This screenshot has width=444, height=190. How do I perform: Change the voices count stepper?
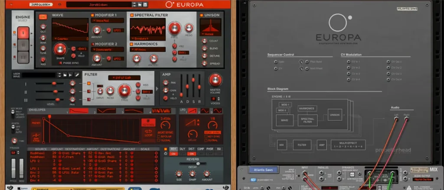(x=219, y=99)
